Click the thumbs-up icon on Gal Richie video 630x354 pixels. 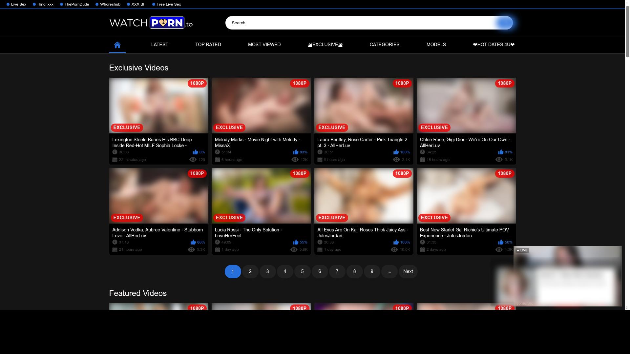tap(501, 242)
